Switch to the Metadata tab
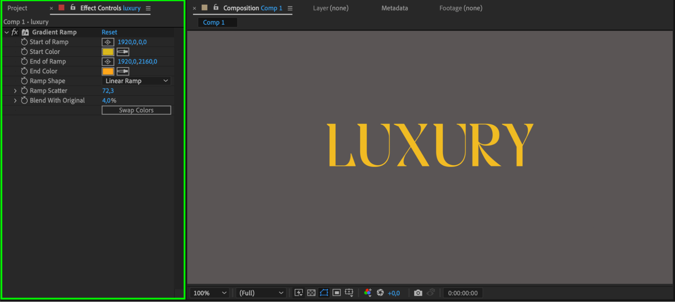 click(x=395, y=8)
